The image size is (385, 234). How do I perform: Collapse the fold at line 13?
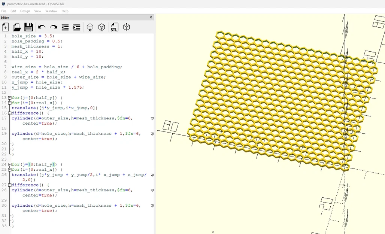point(10,98)
